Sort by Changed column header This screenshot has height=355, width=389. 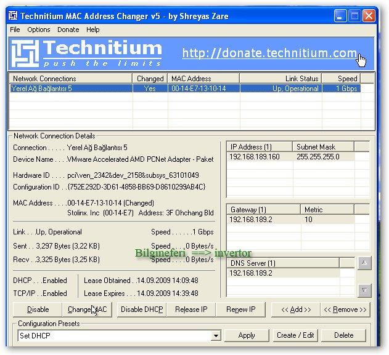click(x=150, y=79)
